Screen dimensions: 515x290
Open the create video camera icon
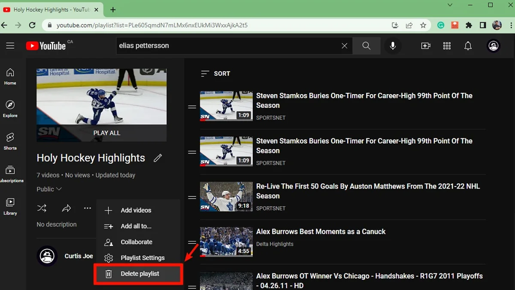[x=425, y=46]
